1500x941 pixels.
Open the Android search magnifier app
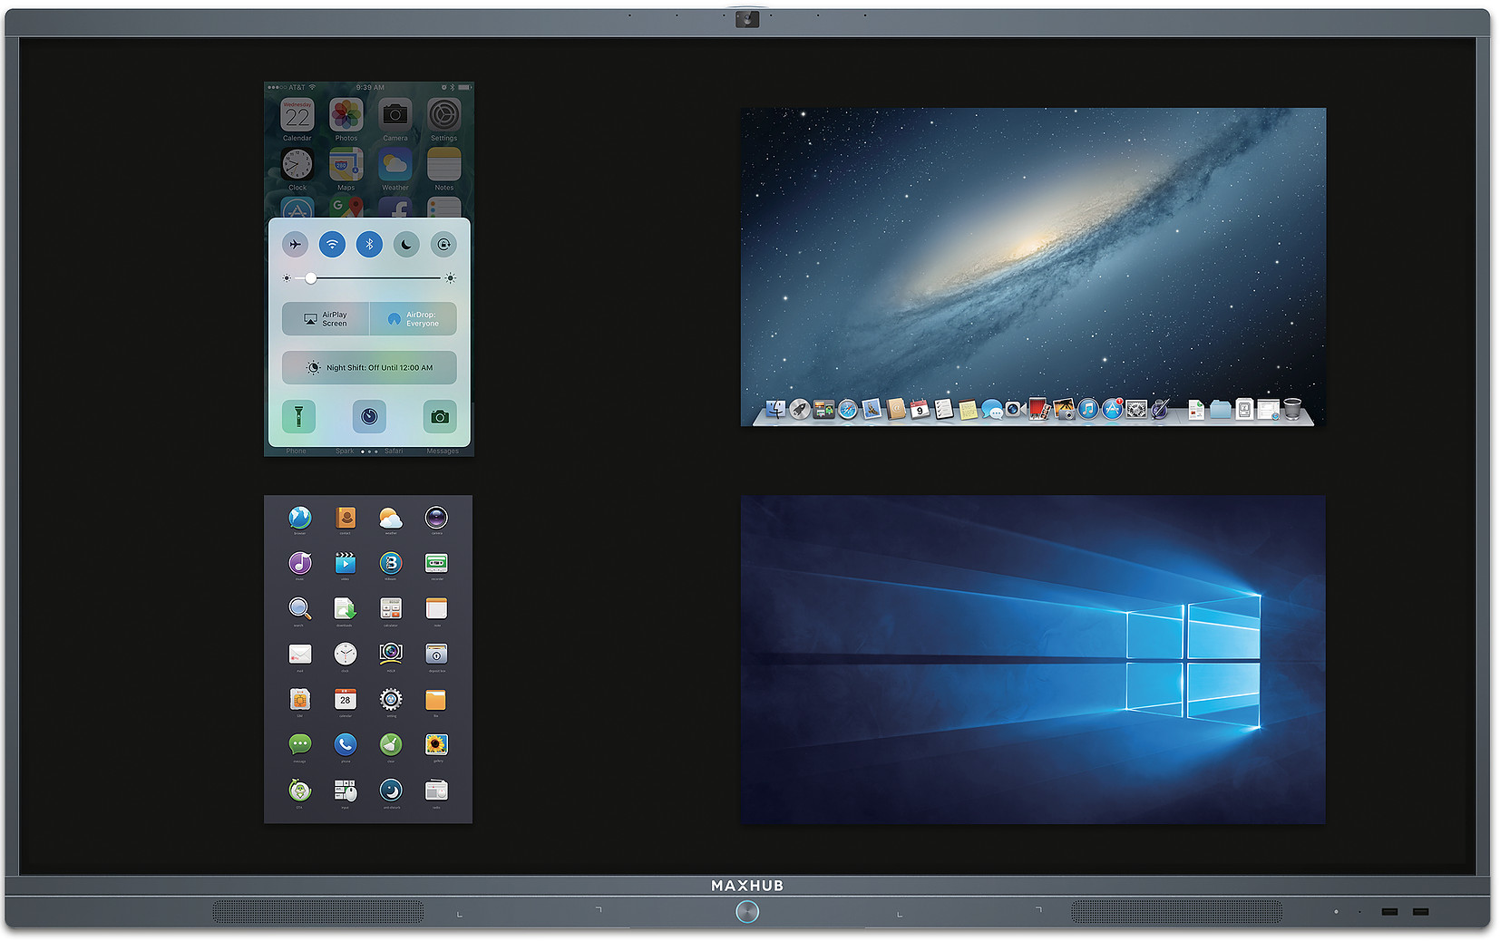(300, 607)
